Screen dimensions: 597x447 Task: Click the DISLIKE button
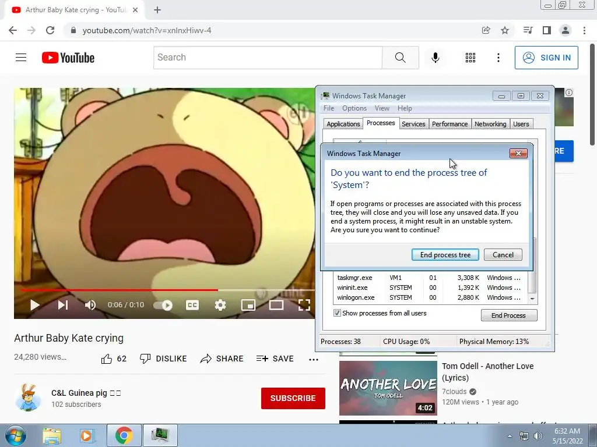point(163,359)
